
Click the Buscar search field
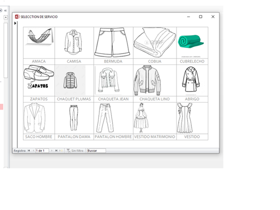[96, 151]
